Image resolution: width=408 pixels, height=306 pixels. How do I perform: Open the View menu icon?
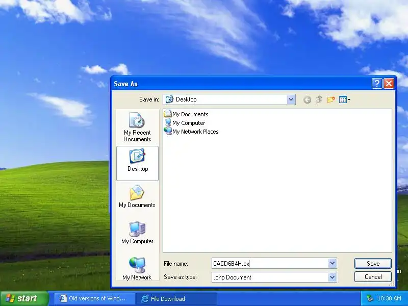(x=345, y=99)
